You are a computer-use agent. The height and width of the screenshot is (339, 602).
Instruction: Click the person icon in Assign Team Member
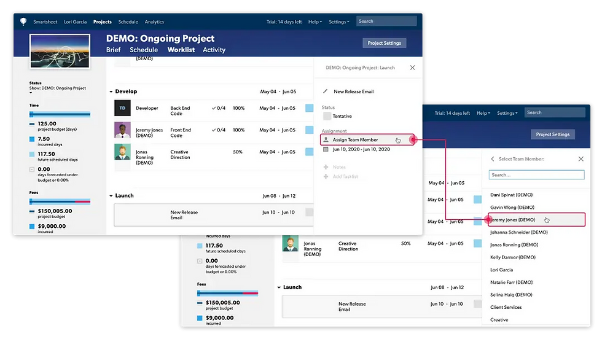point(326,140)
